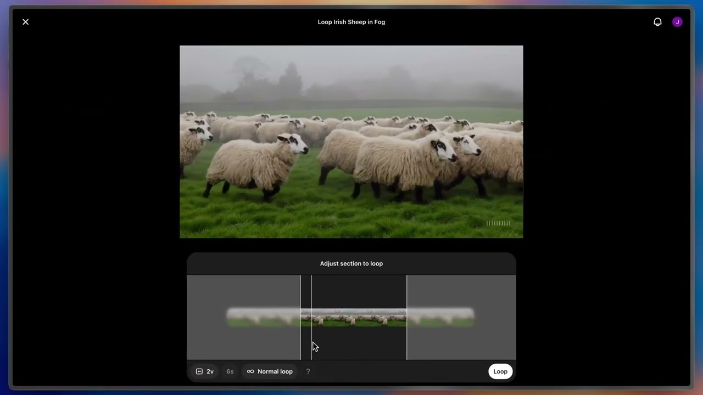
Task: Click the 'Loop Irish Sheep in Fog' title
Action: pyautogui.click(x=351, y=22)
